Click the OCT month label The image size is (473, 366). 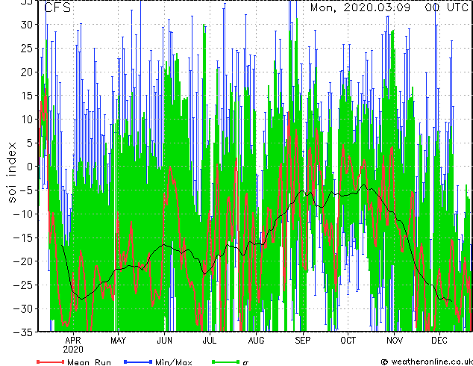click(348, 341)
